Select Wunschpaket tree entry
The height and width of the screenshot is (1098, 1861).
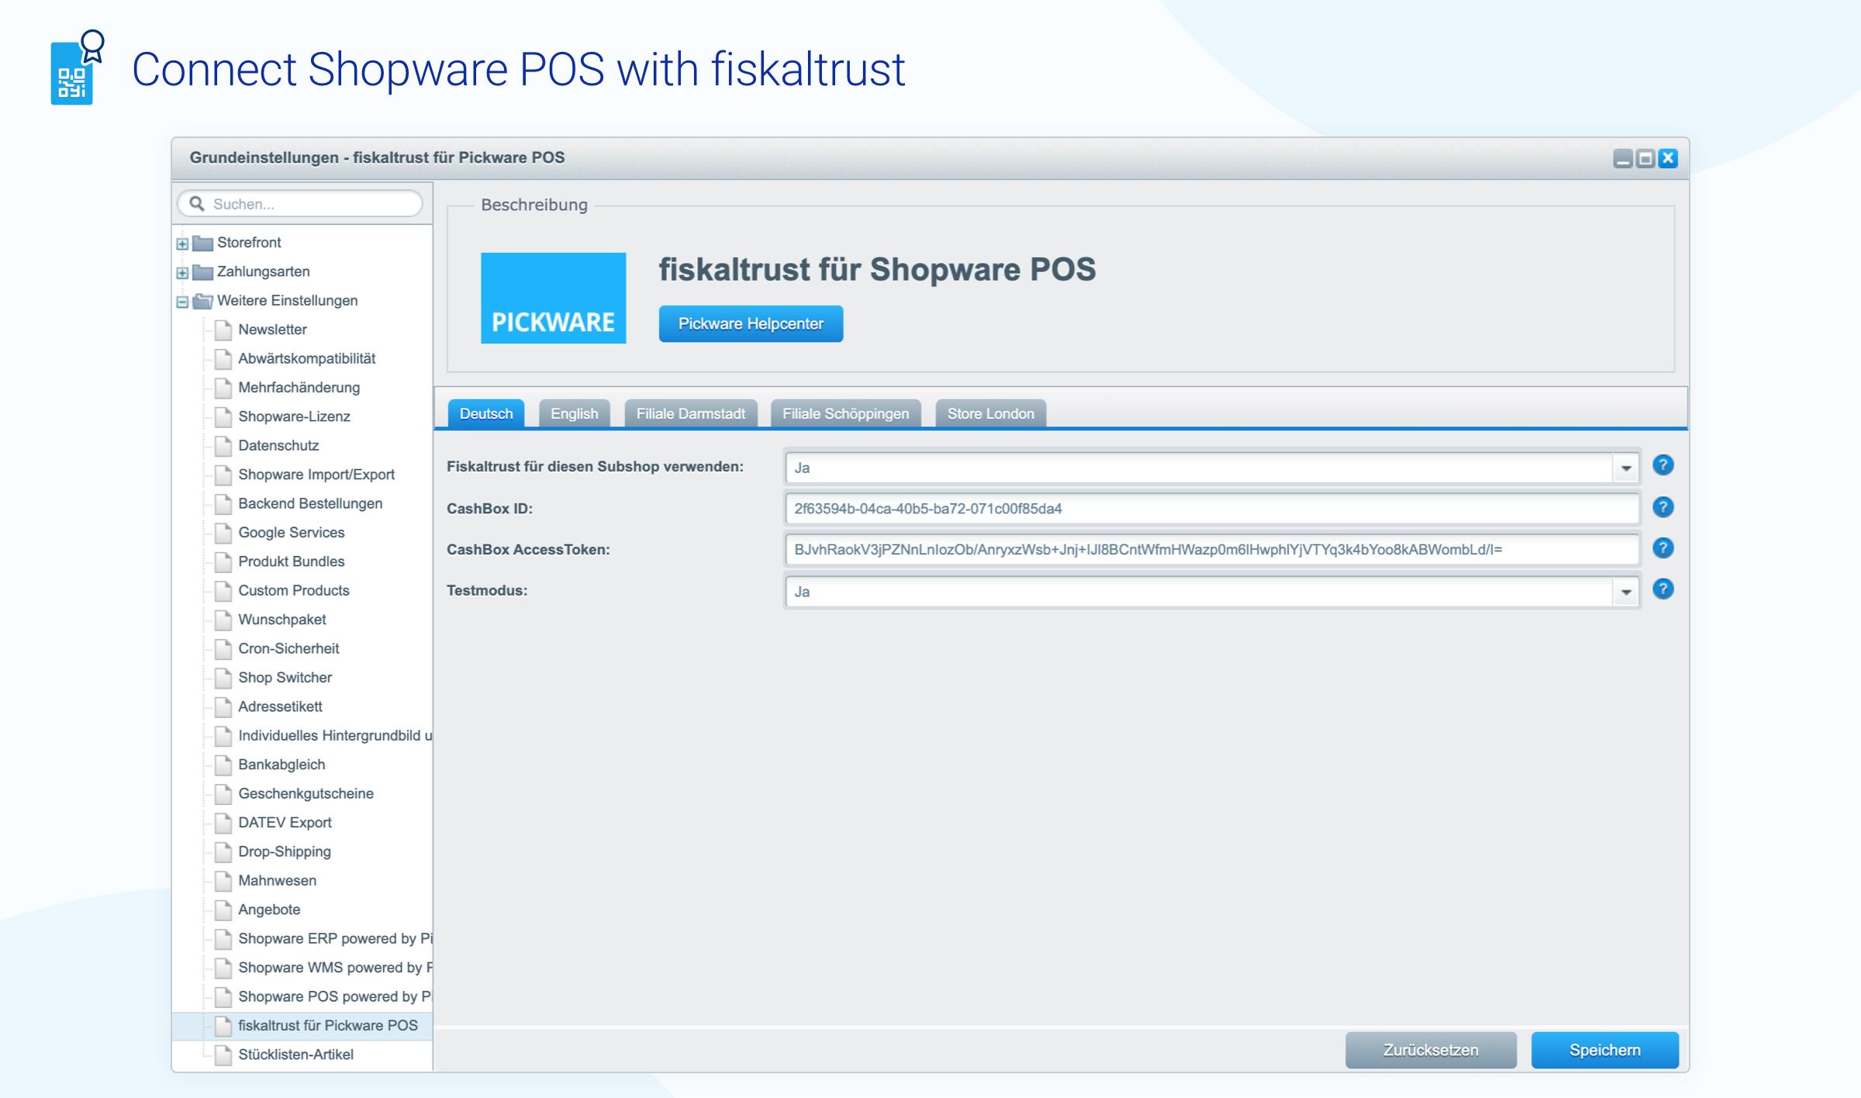[282, 620]
